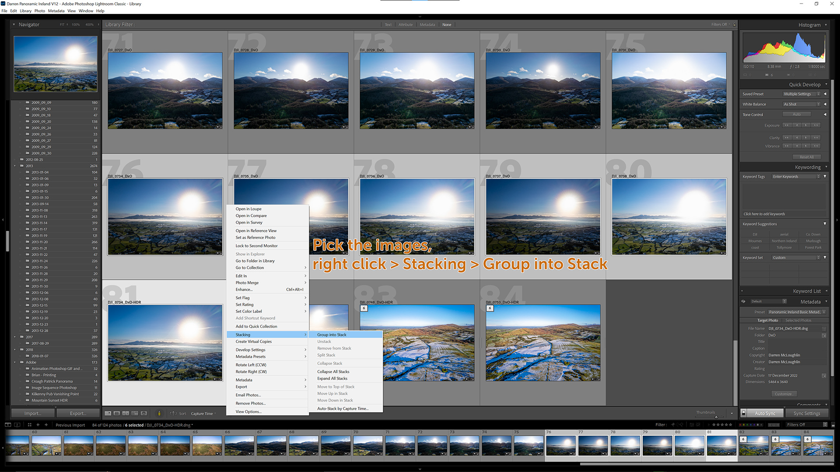Click stack badge on DJI_0748_DxO-HDR thumbnail

tap(364, 309)
